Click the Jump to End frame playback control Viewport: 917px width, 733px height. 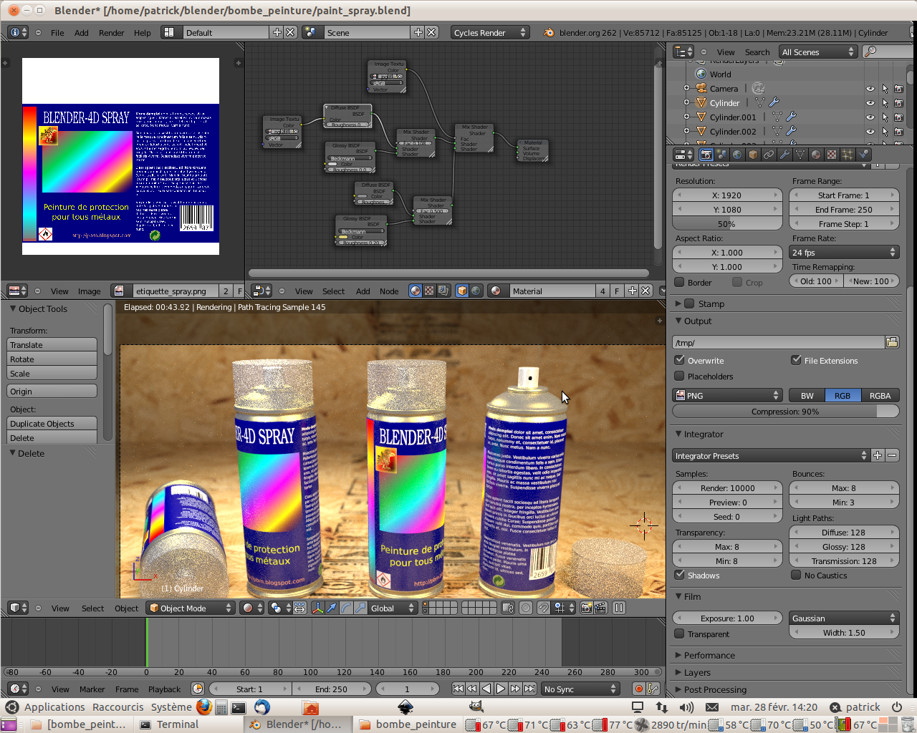530,689
